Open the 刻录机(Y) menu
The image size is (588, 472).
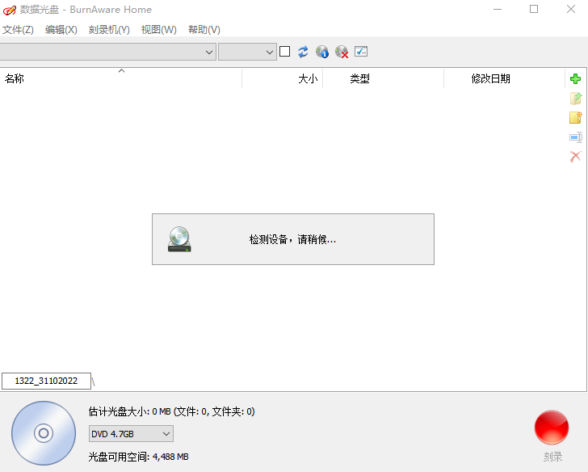coord(109,30)
